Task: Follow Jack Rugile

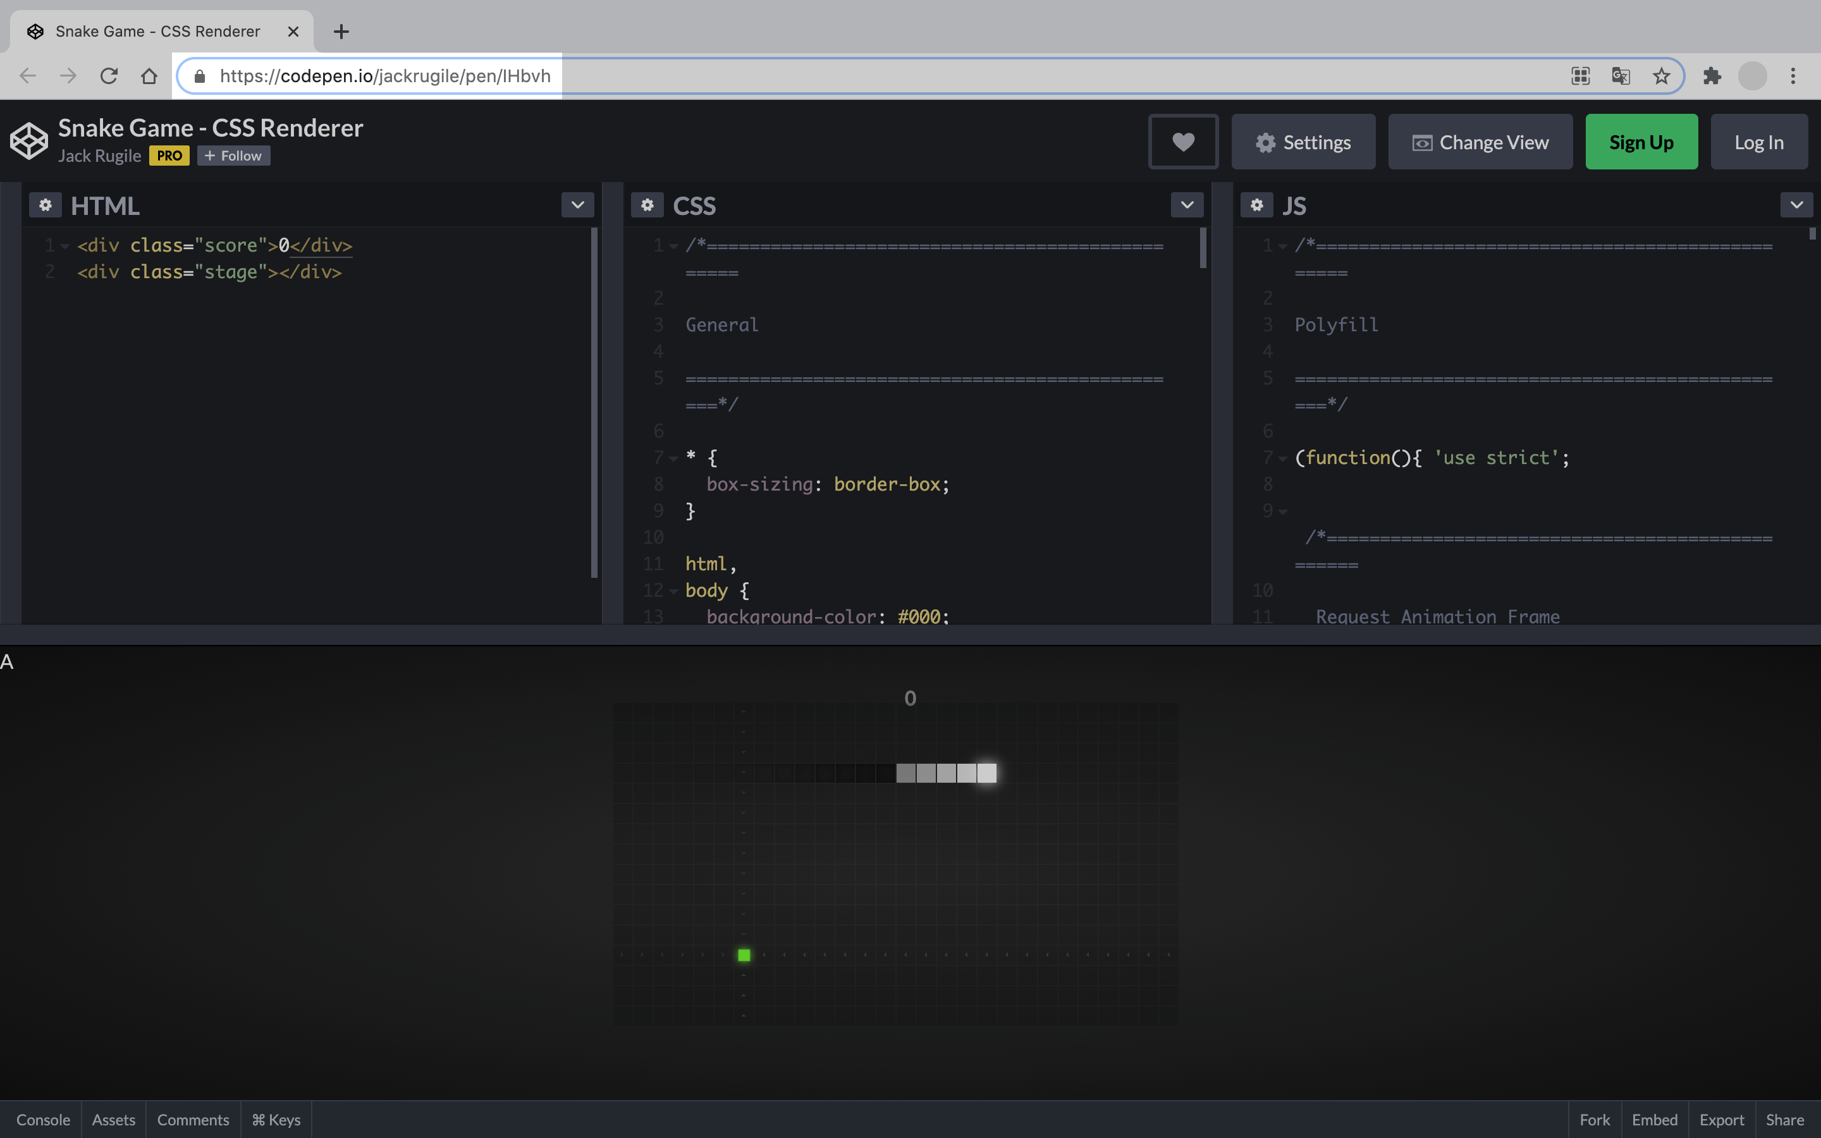Action: [233, 156]
